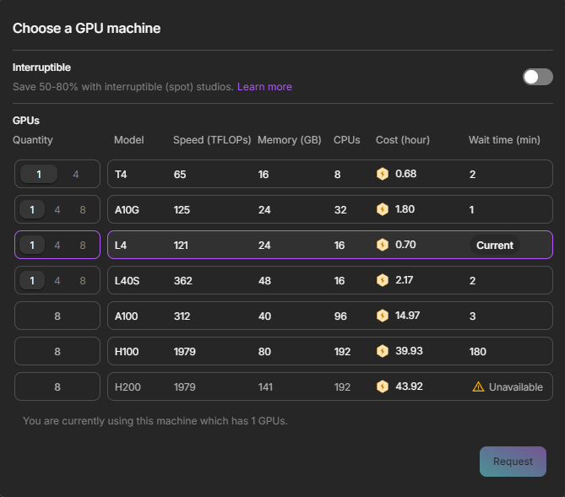565x497 pixels.
Task: Click the Cost (hour) column header
Action: [x=403, y=140]
